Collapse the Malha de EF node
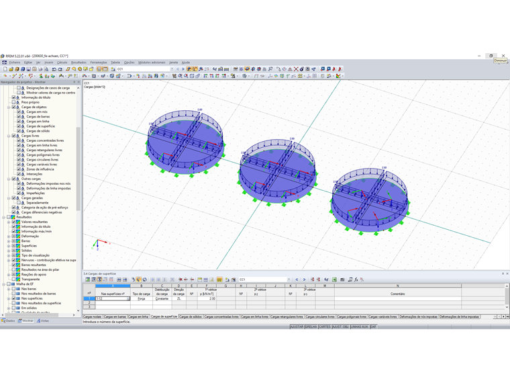The width and height of the screenshot is (510, 383). click(x=3, y=284)
